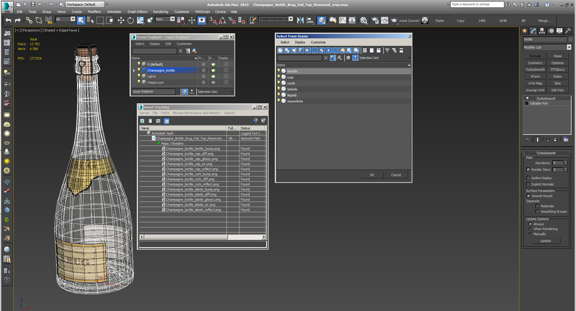The height and width of the screenshot is (311, 576).
Task: Click object color swatch beside bottle name
Action: pyautogui.click(x=571, y=39)
